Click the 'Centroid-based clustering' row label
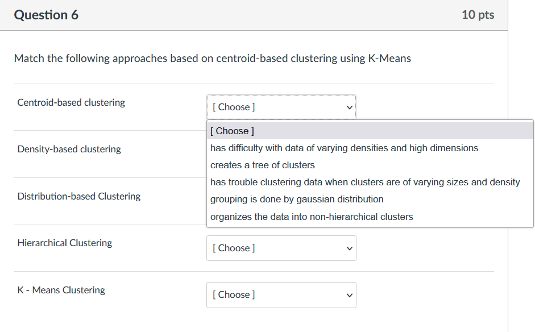Viewport: 535px width, 332px height. 70,102
